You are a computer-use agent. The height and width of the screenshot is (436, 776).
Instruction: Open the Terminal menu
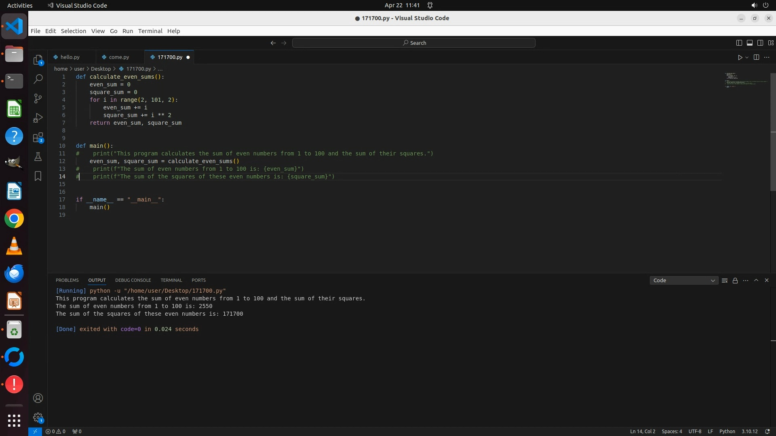tap(150, 31)
